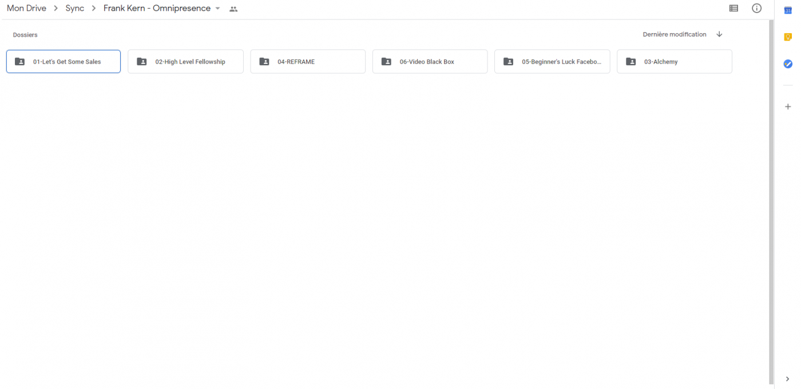The image size is (801, 389).
Task: Select the 03-Alchemy folder
Action: 675,62
